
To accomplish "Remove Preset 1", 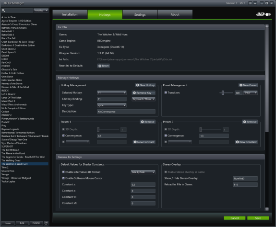I will click(147, 122).
